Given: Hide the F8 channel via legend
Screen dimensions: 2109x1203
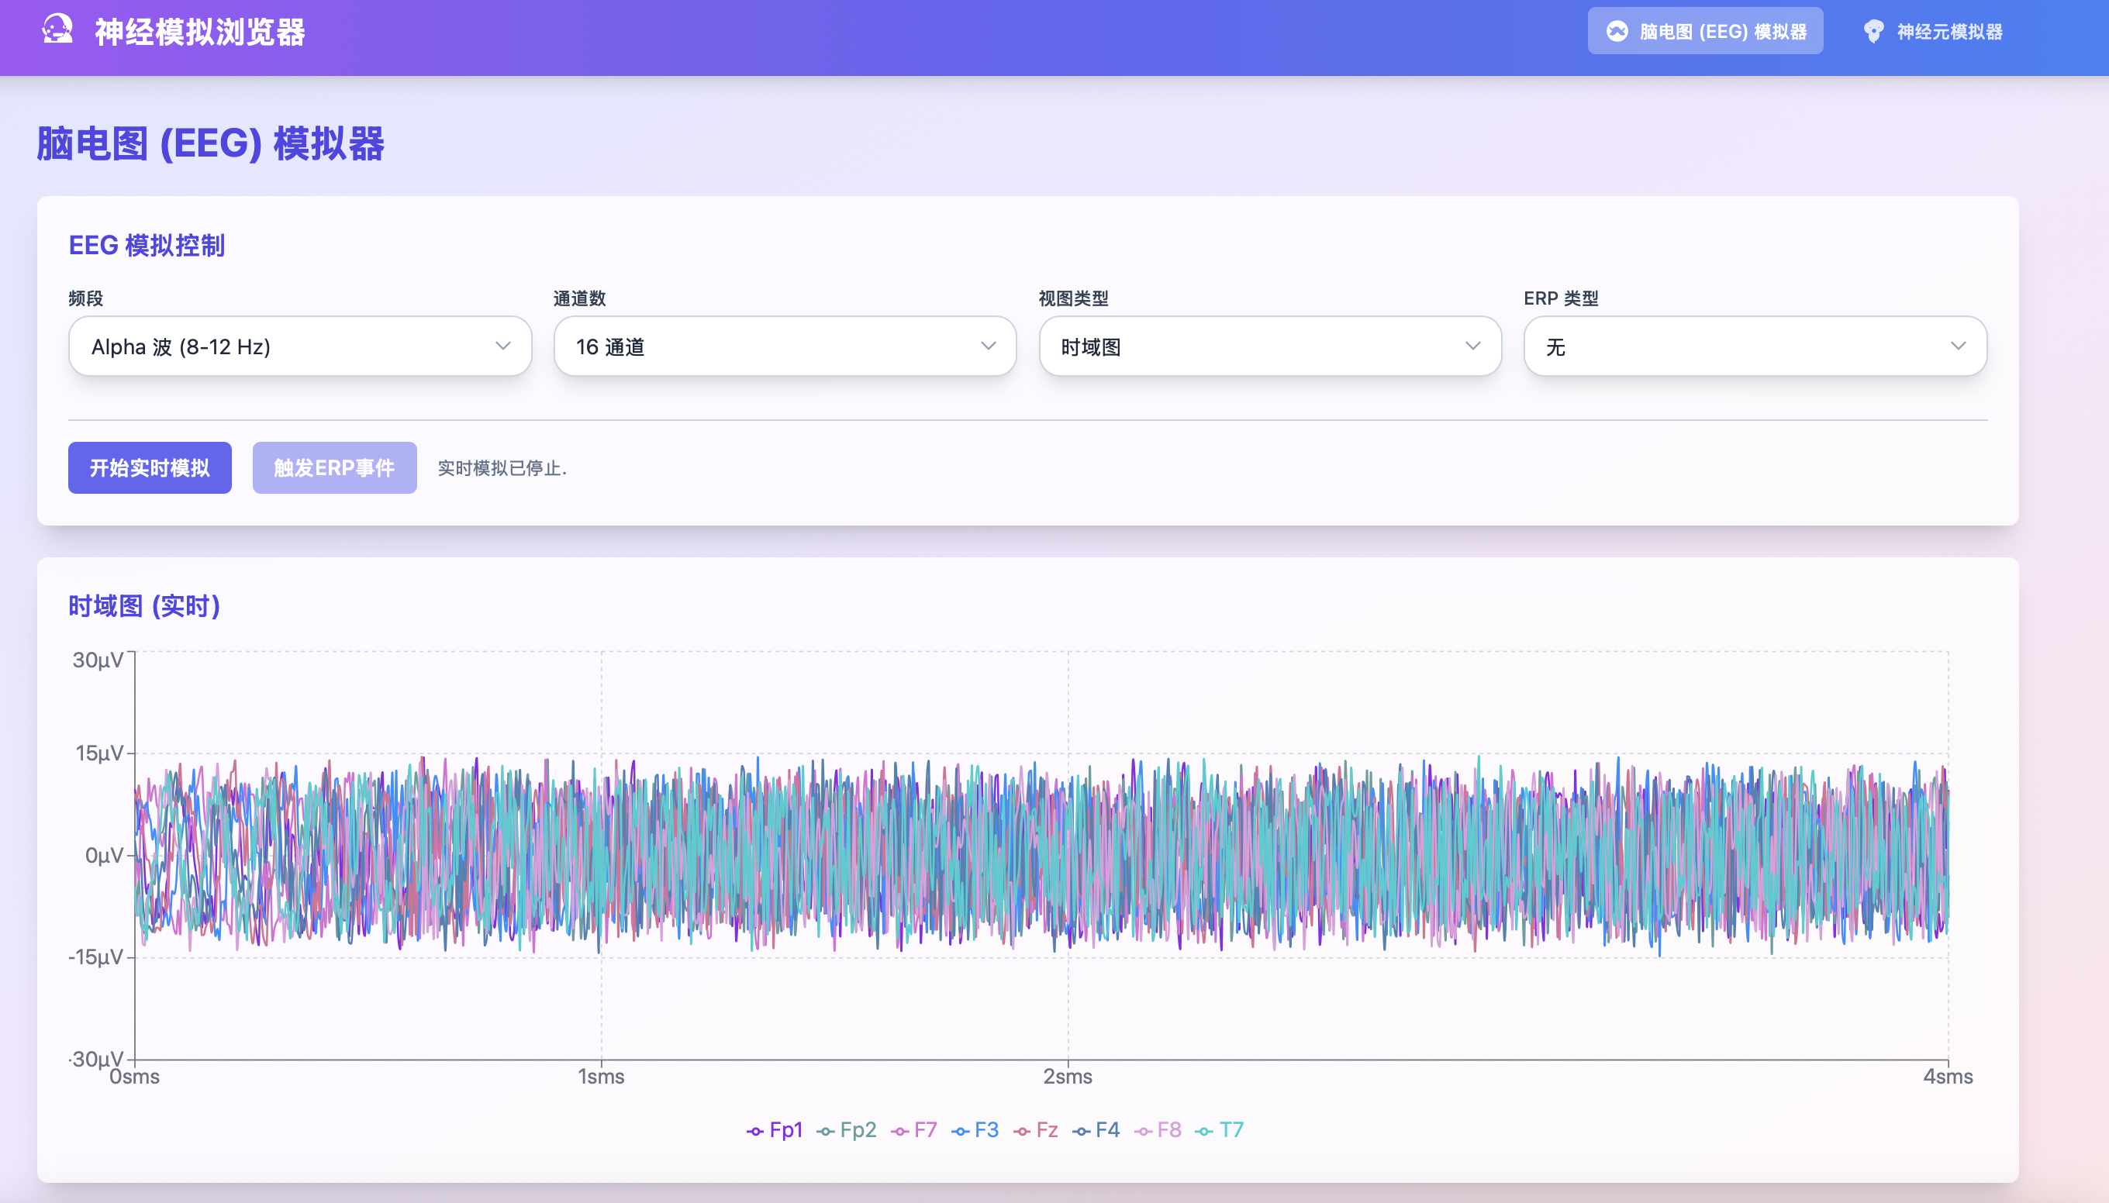Looking at the screenshot, I should [x=1168, y=1129].
